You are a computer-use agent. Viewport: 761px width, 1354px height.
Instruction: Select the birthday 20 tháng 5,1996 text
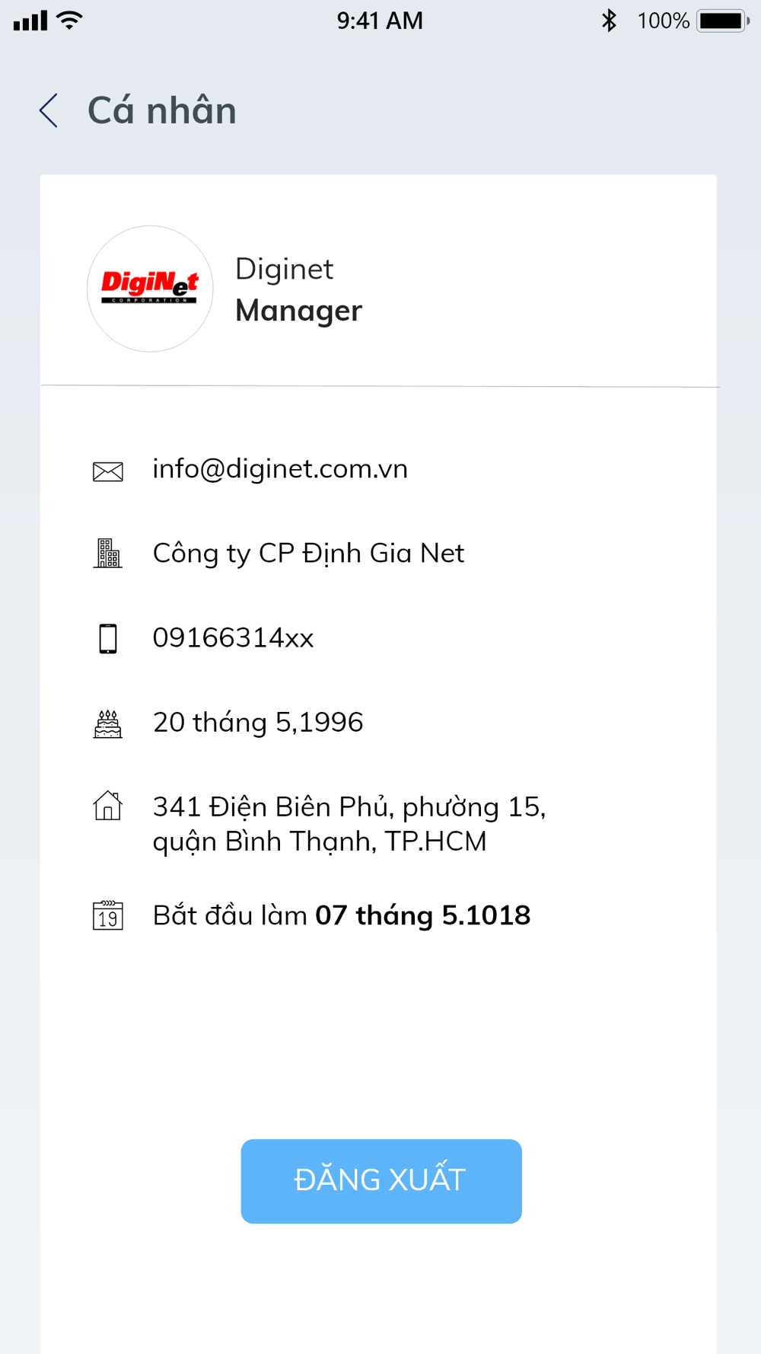click(x=258, y=723)
